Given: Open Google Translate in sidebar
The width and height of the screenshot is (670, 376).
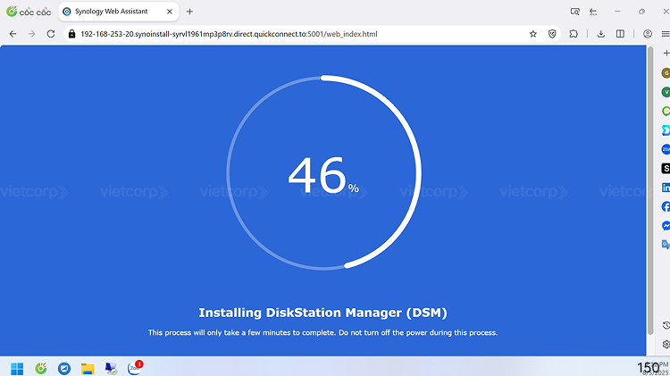Looking at the screenshot, I should click(666, 244).
